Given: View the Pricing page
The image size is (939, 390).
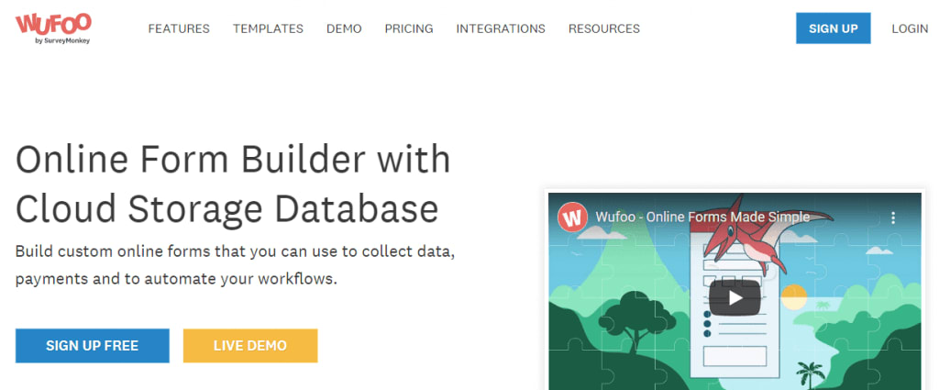Looking at the screenshot, I should click(408, 28).
